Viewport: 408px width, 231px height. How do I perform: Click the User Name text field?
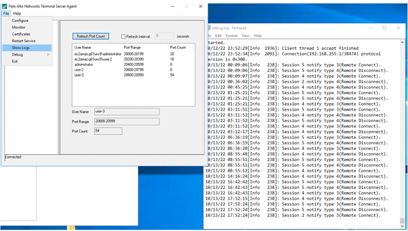126,111
